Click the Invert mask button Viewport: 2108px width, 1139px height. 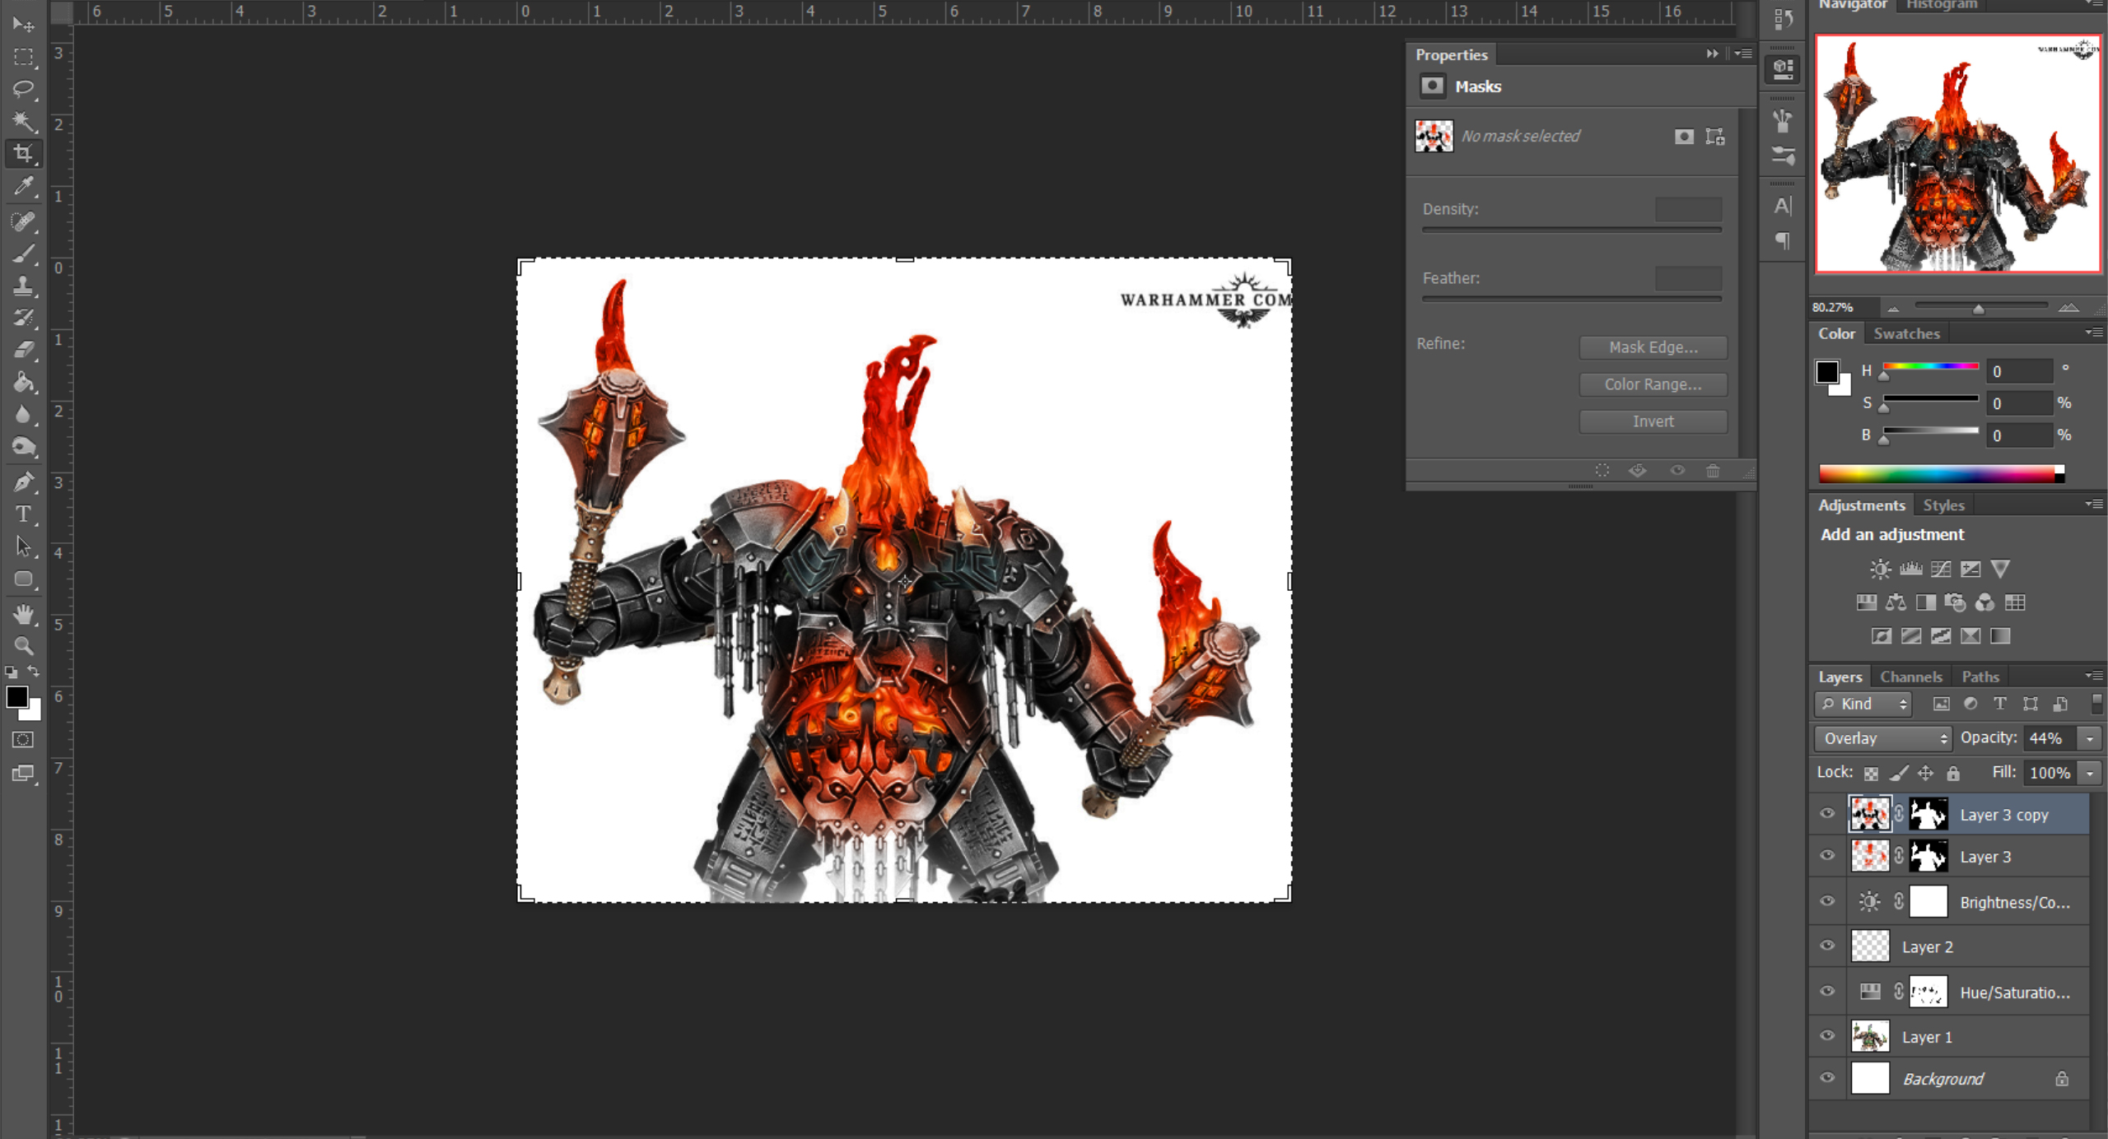point(1653,421)
